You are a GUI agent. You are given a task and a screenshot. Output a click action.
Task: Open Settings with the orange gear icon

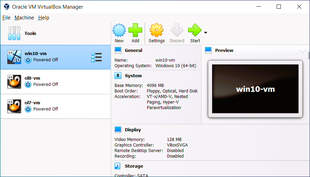pos(156,30)
